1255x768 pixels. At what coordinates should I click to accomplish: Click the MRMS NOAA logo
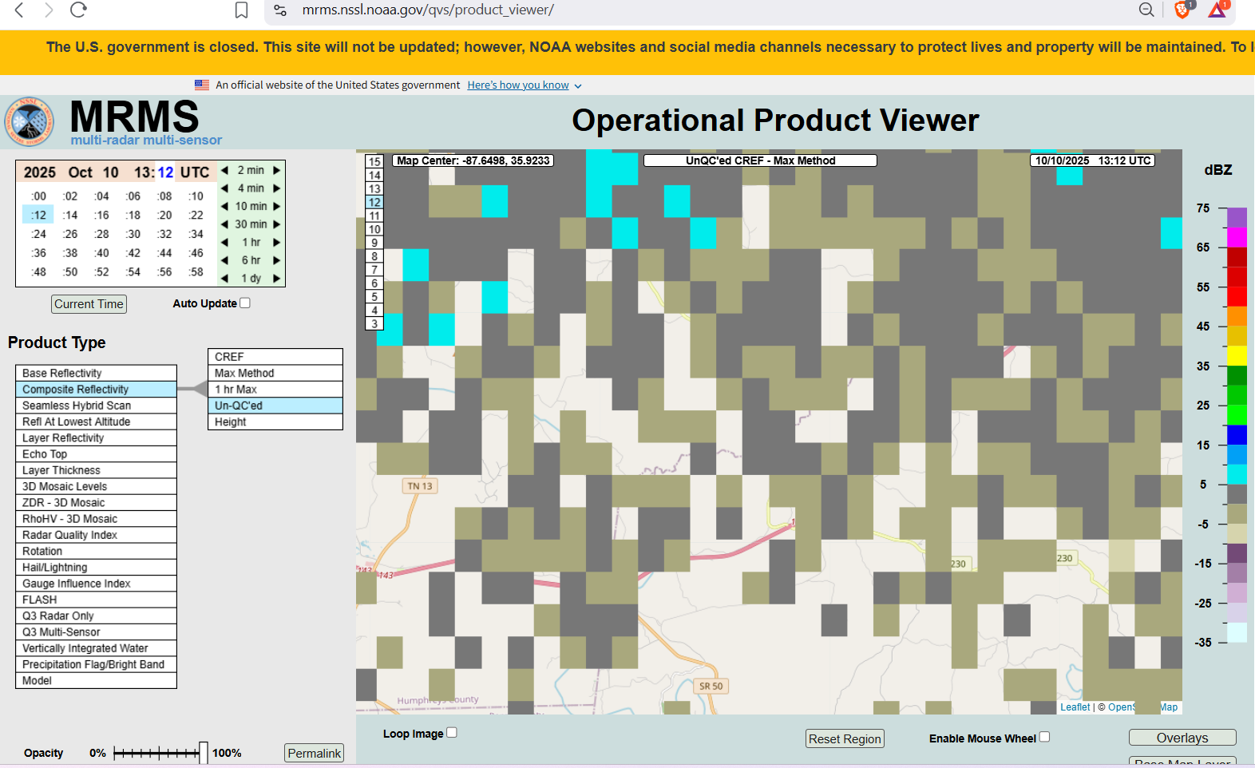click(x=30, y=122)
